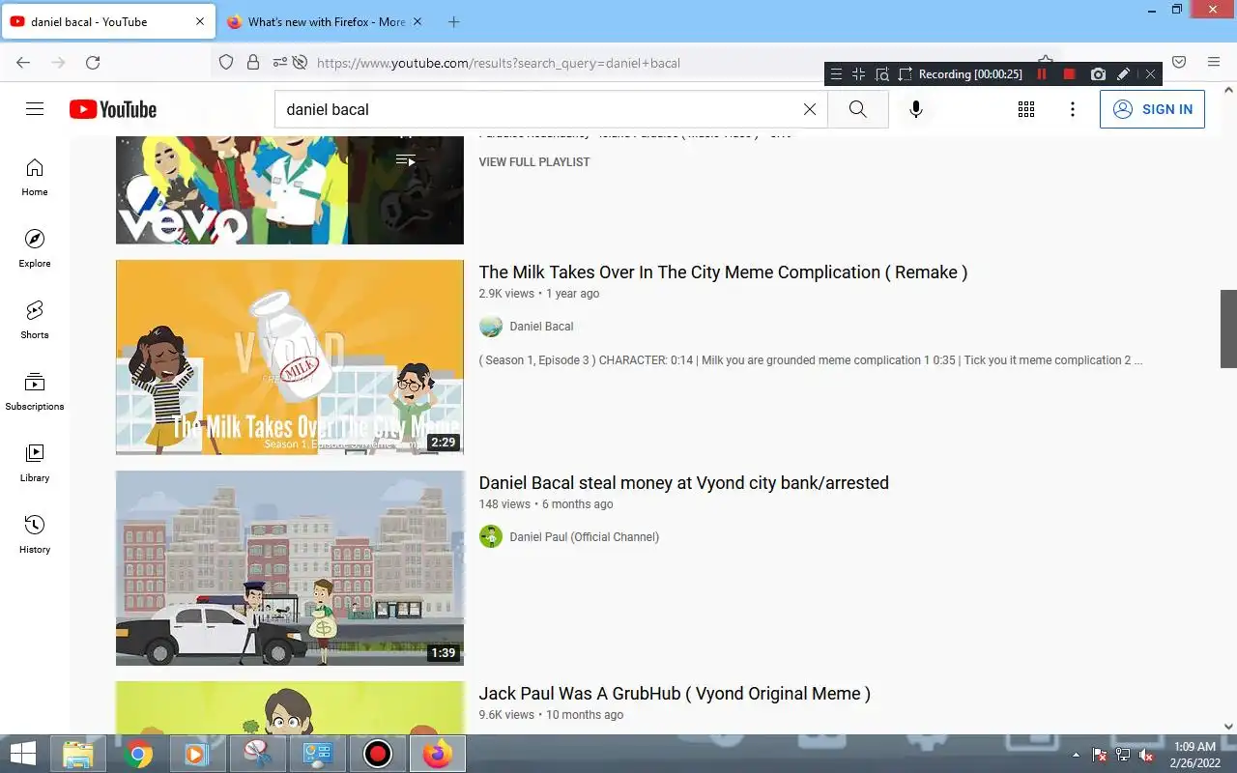Click the muted volume tray icon

coord(1146,755)
